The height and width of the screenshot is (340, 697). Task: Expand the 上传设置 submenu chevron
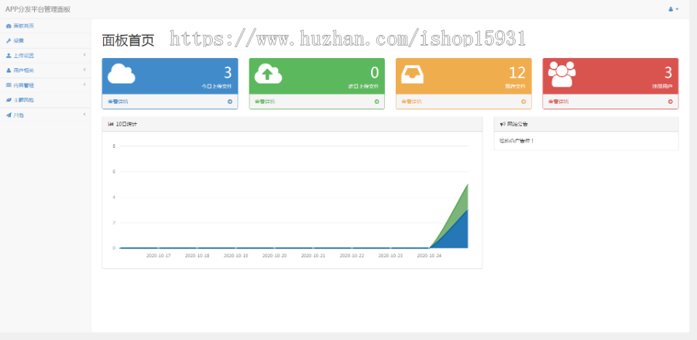pyautogui.click(x=84, y=55)
